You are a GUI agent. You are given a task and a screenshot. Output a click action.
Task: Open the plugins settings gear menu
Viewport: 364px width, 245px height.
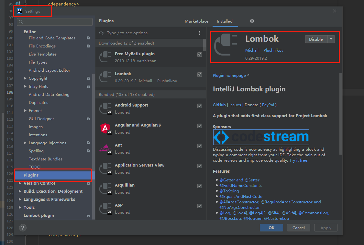click(x=252, y=21)
